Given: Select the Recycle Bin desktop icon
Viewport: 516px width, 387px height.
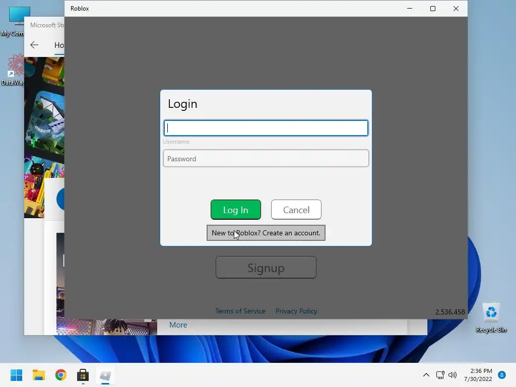Looking at the screenshot, I should [x=491, y=317].
